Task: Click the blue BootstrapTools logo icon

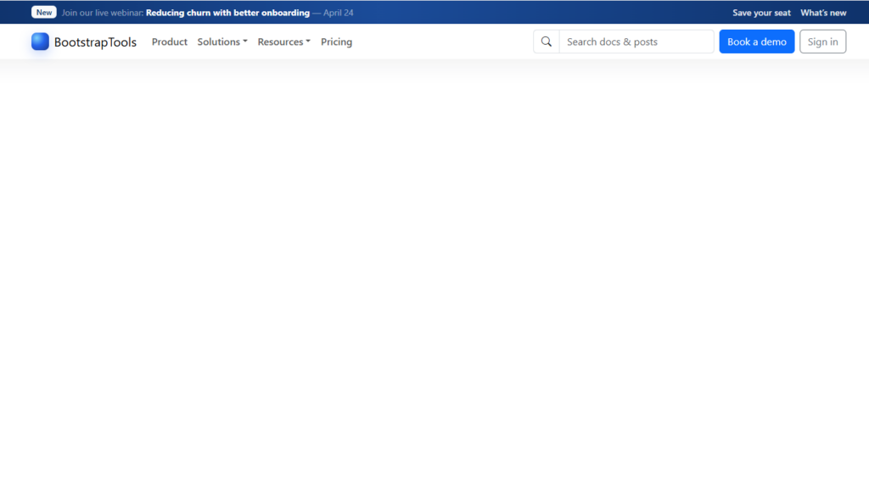Action: click(x=40, y=42)
